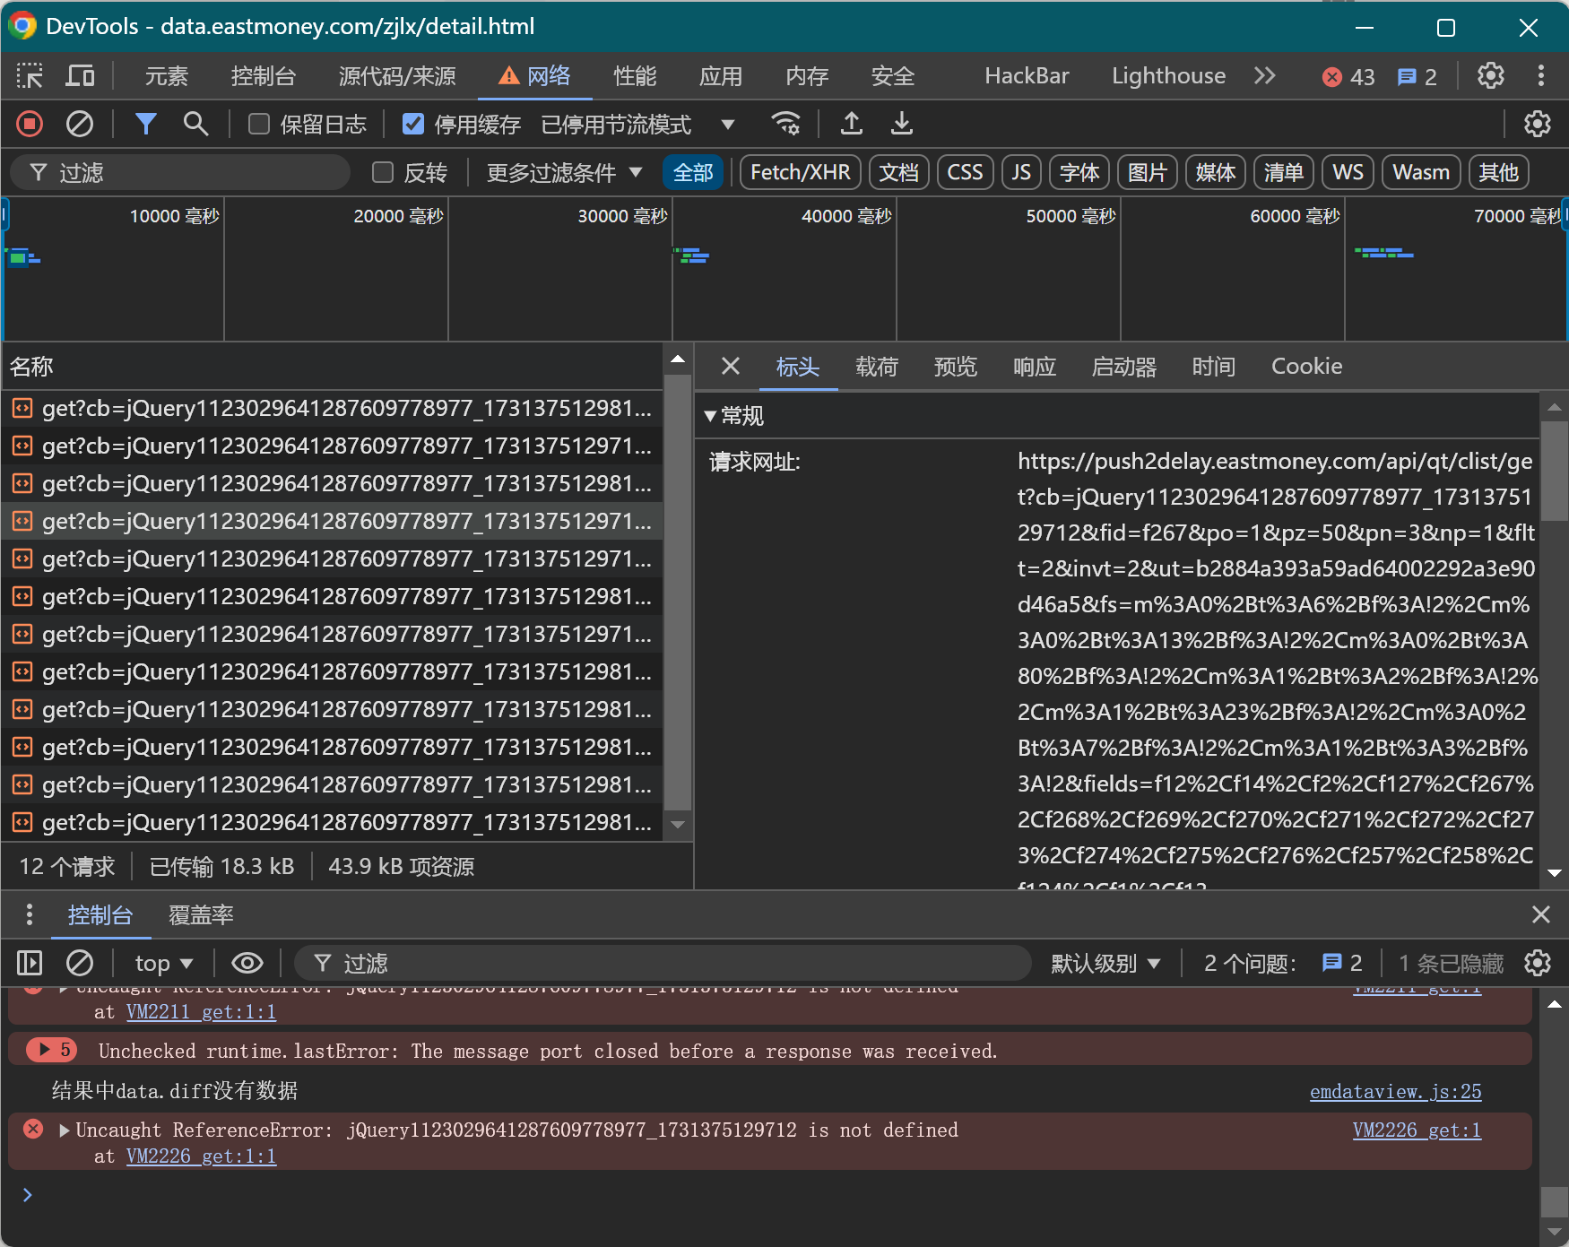Check the 反转 checkbox

tap(383, 172)
